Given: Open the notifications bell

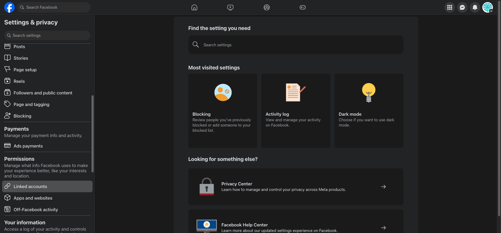Looking at the screenshot, I should coord(475,7).
